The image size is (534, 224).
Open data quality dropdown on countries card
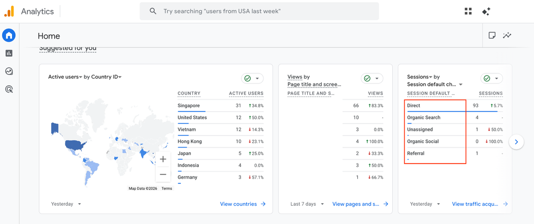[x=252, y=79]
